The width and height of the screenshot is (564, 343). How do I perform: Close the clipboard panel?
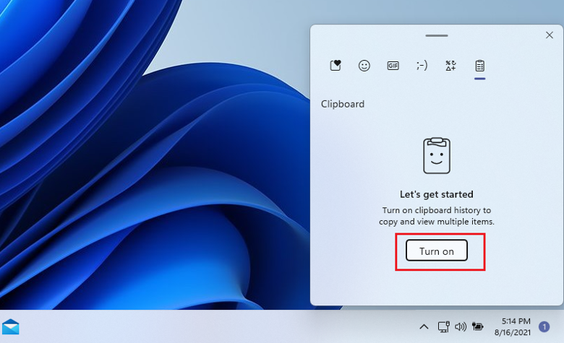pos(550,35)
